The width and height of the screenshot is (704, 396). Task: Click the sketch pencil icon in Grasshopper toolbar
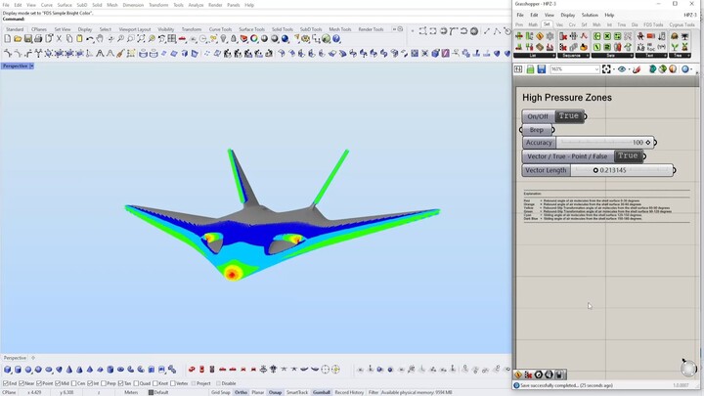click(x=638, y=69)
